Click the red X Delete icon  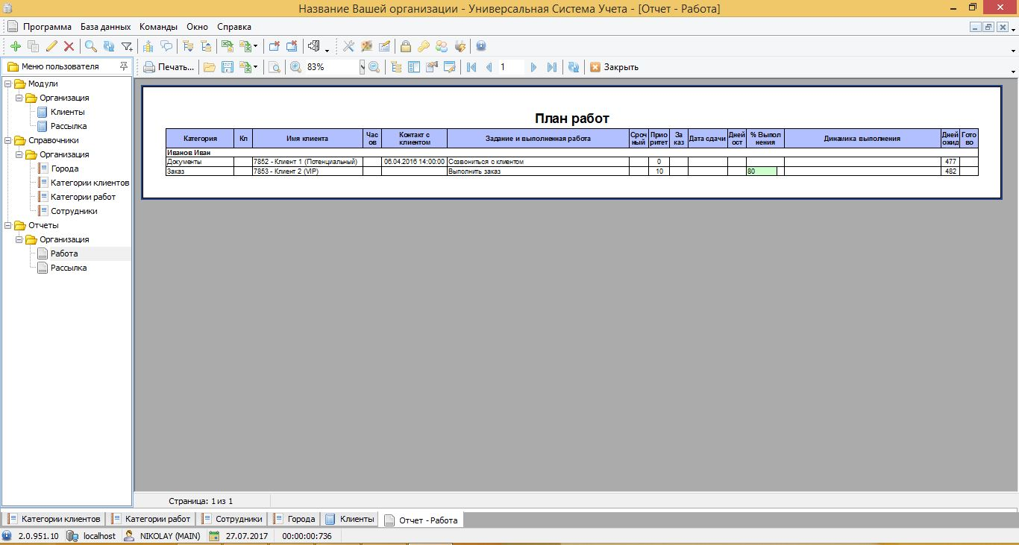coord(69,46)
